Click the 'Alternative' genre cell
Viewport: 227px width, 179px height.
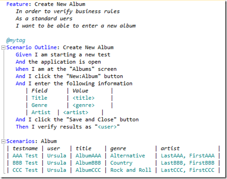pos(128,156)
